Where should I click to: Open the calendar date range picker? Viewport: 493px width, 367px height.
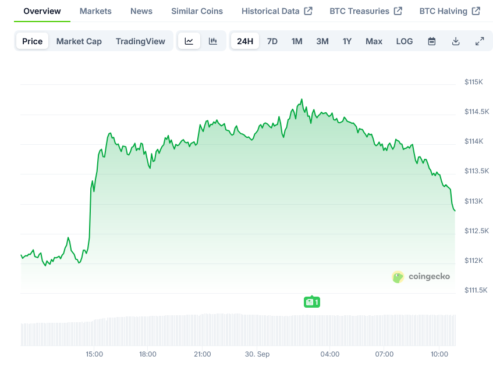pos(432,41)
